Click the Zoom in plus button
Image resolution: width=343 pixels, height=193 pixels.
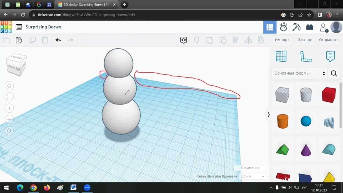click(9, 108)
